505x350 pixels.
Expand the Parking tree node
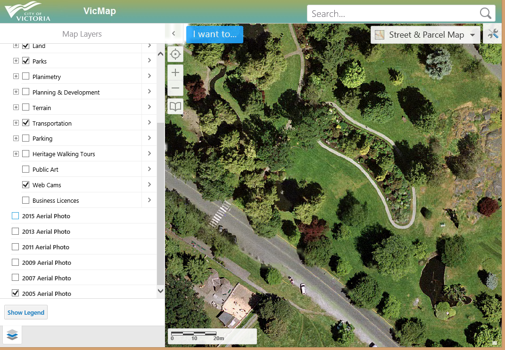click(x=16, y=138)
